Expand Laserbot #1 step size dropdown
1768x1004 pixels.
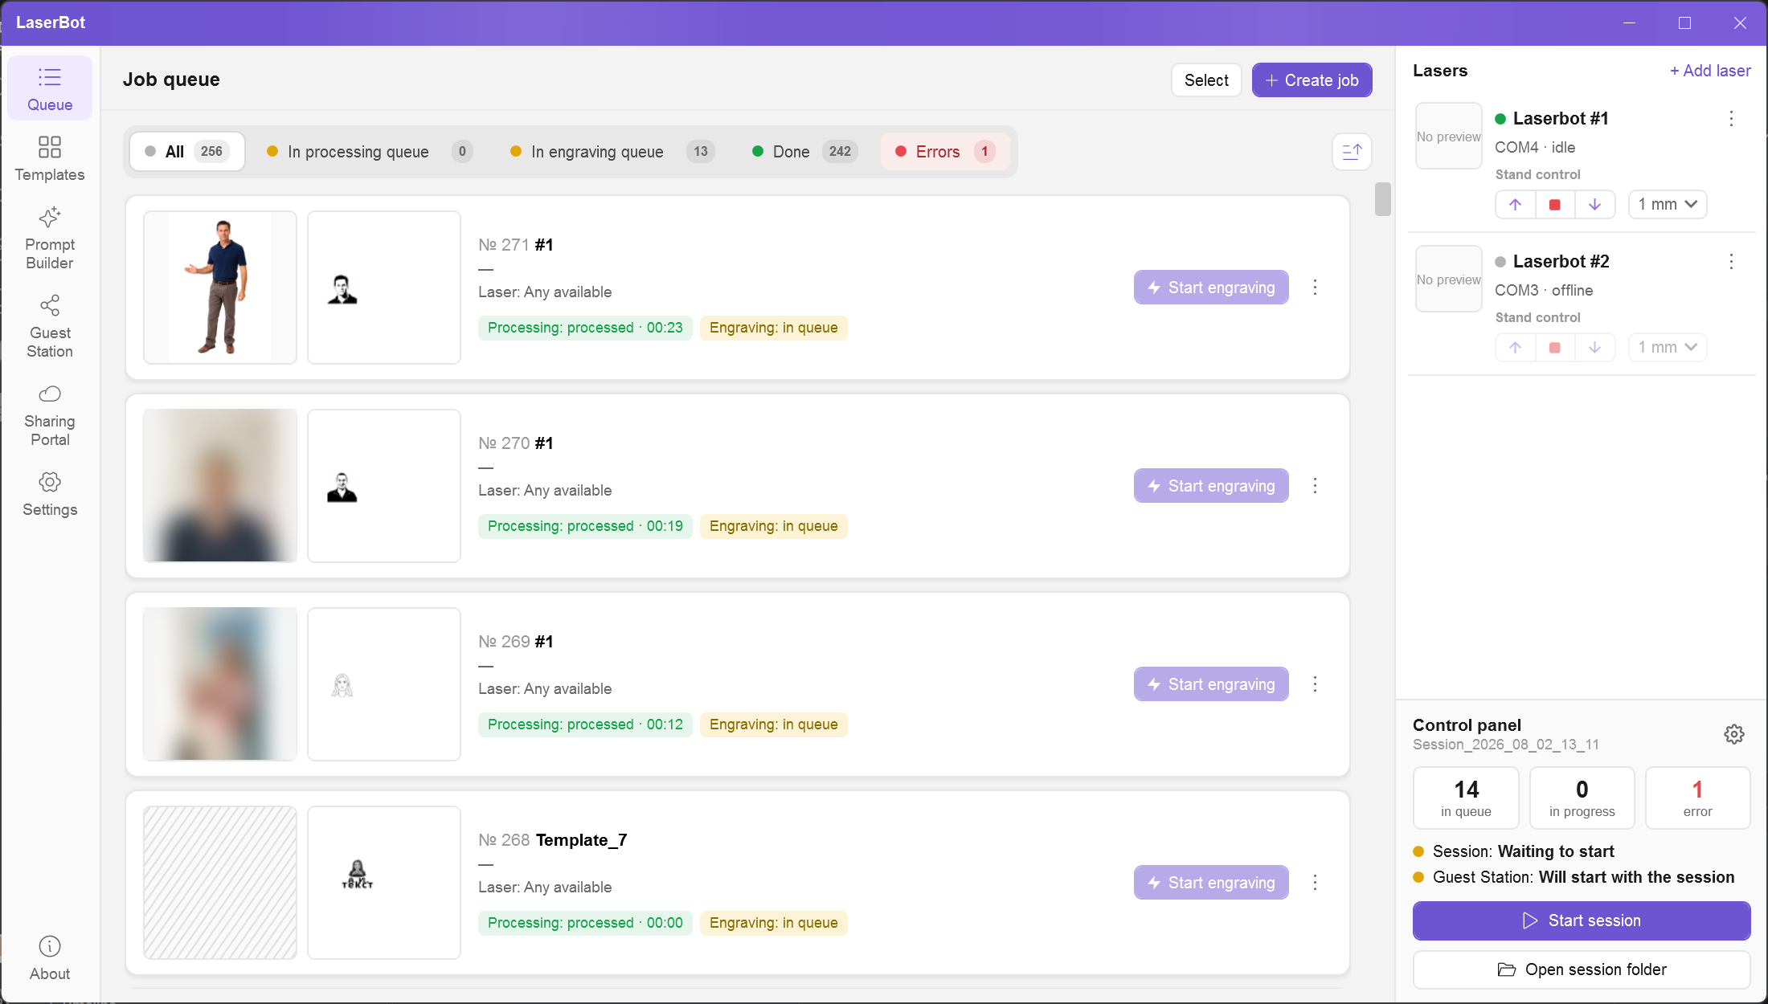tap(1668, 205)
